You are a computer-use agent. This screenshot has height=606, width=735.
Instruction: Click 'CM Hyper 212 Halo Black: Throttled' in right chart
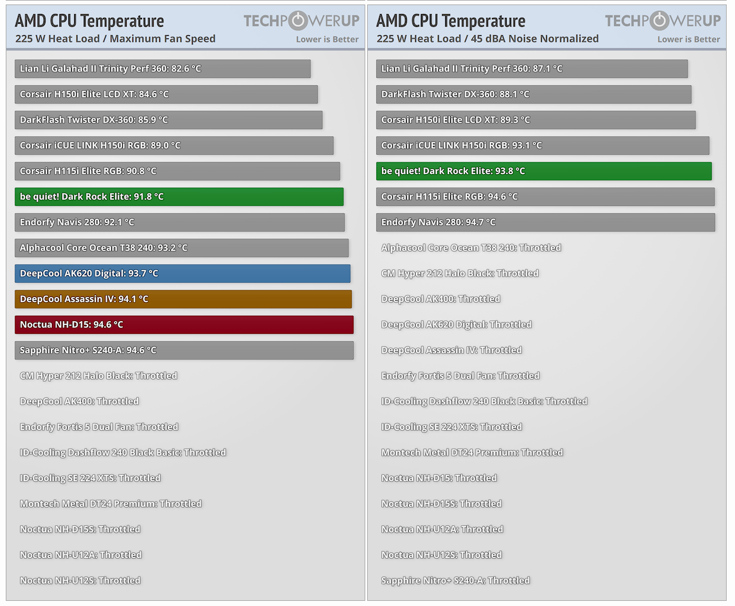click(460, 273)
